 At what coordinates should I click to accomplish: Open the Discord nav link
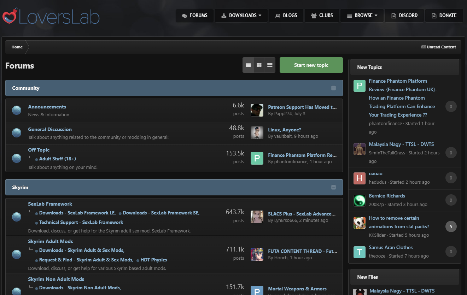(x=404, y=16)
